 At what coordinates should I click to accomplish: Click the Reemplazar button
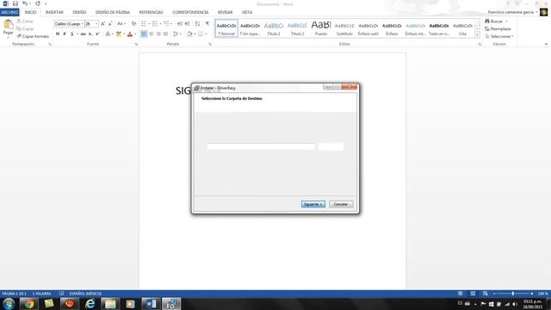pyautogui.click(x=498, y=28)
